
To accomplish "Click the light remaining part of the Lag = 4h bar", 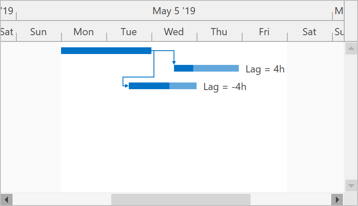I will coord(216,68).
